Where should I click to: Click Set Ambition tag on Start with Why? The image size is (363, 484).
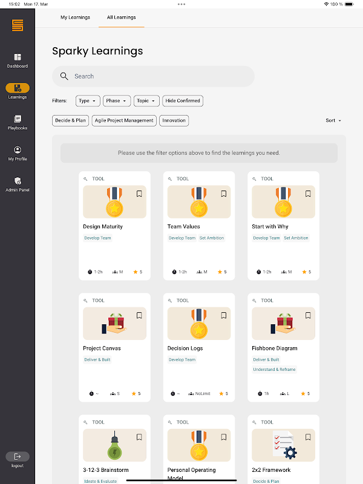296,238
